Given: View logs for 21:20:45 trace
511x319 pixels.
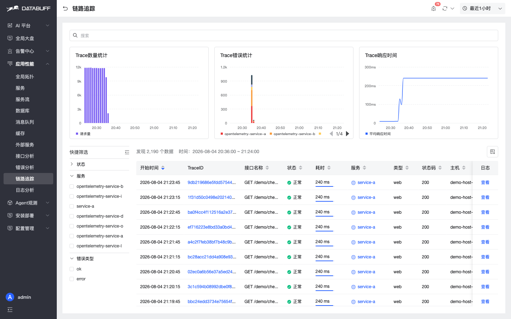Looking at the screenshot, I should point(485,272).
